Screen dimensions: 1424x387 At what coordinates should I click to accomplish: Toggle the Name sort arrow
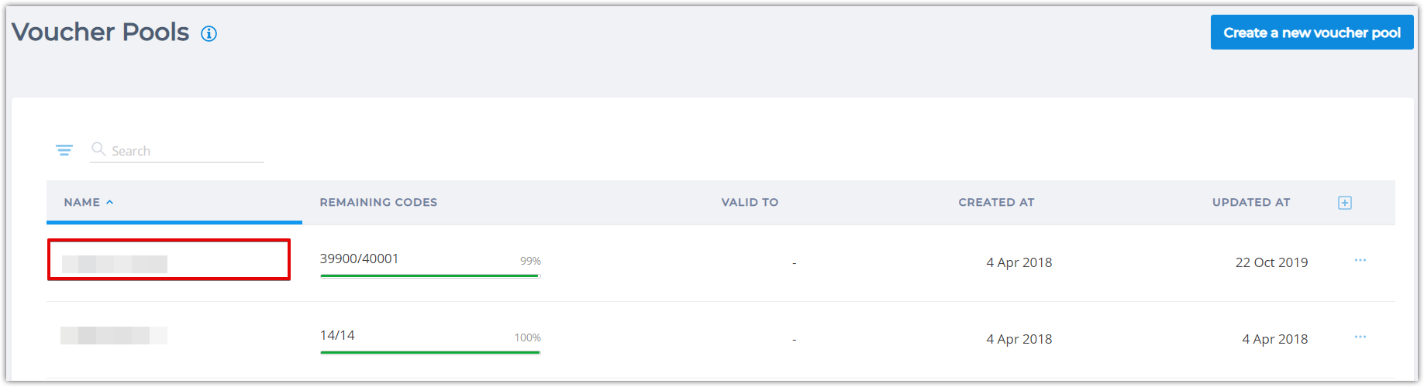click(x=109, y=202)
